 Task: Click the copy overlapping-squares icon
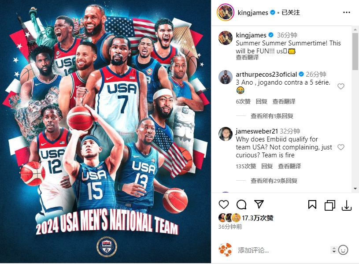tap(329, 205)
